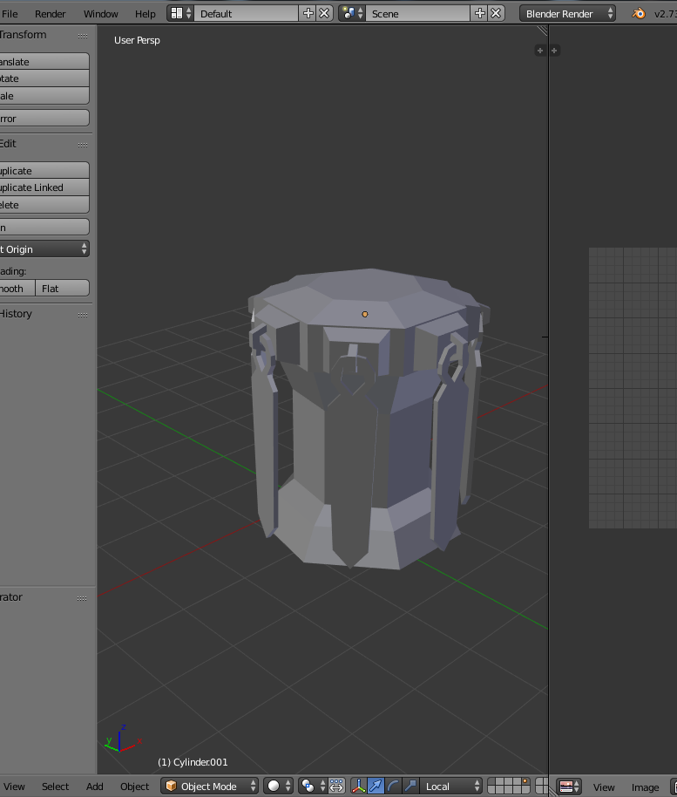Click Duplicate Linked button
677x797 pixels.
[x=44, y=187]
